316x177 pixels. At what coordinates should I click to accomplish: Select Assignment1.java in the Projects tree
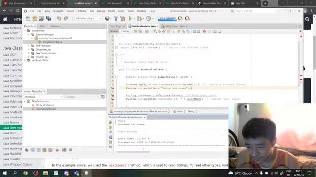(x=52, y=42)
